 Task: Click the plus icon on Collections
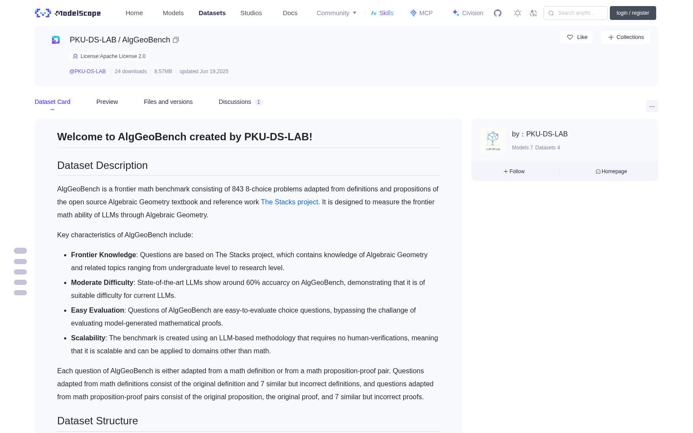611,37
